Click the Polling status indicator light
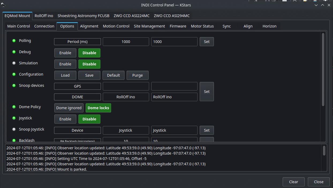The width and height of the screenshot is (333, 188). (14, 41)
